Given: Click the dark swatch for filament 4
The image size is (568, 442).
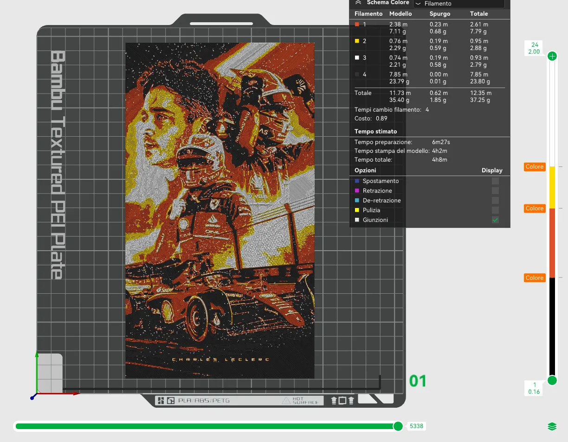Looking at the screenshot, I should coord(357,75).
